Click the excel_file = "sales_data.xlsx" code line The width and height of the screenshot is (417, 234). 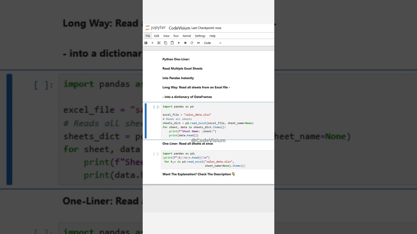click(x=187, y=115)
